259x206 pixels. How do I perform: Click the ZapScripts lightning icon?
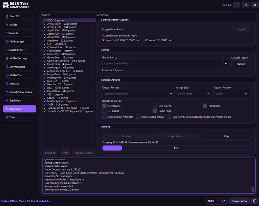tap(7, 101)
